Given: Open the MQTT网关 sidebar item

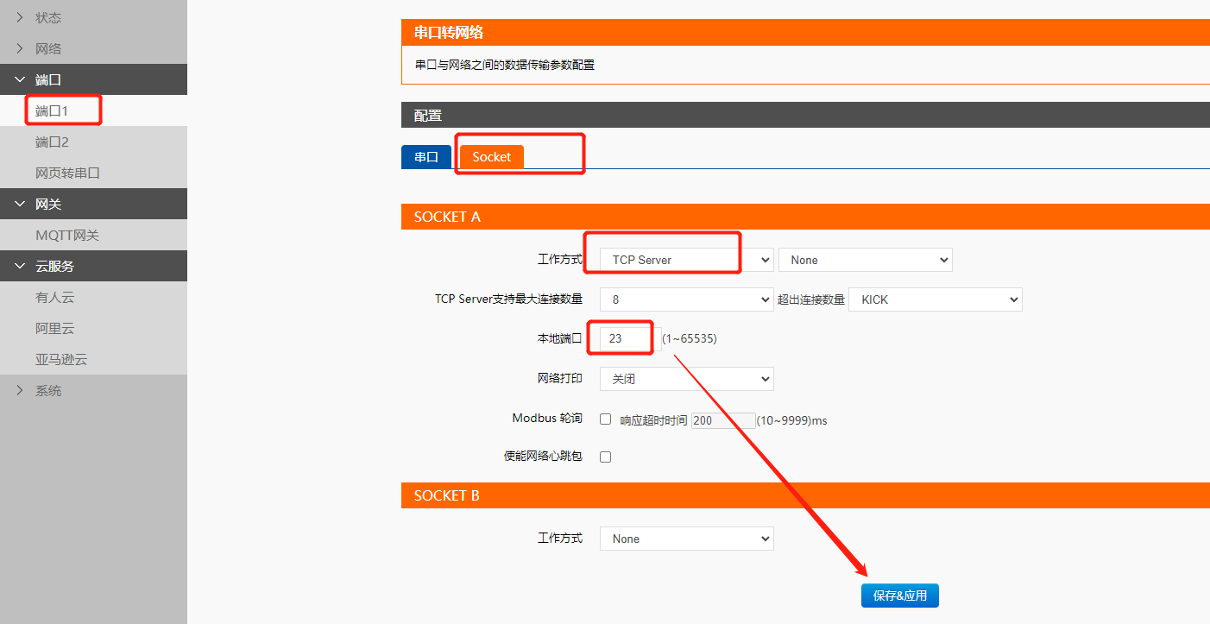Looking at the screenshot, I should coord(67,235).
